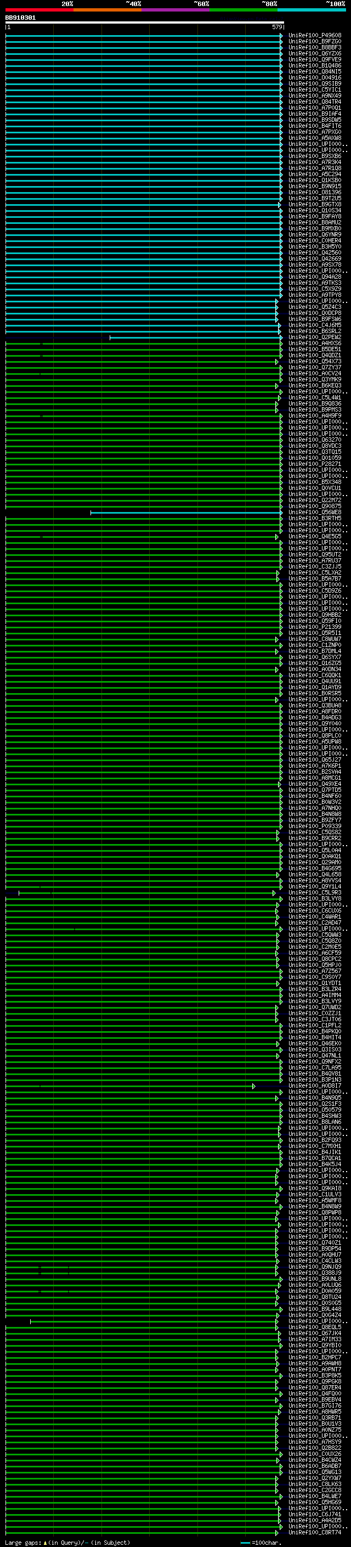Select the UniRef100_A4HXS6 label

pyautogui.click(x=315, y=344)
